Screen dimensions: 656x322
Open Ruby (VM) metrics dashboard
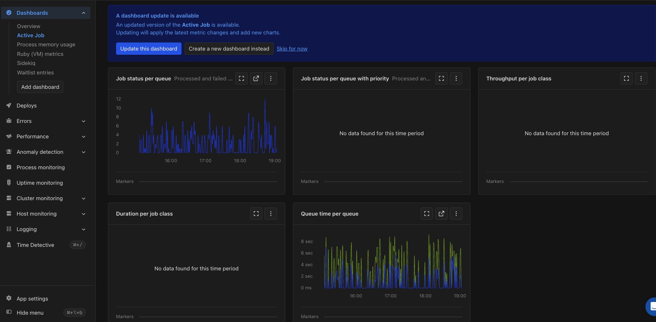click(x=40, y=54)
